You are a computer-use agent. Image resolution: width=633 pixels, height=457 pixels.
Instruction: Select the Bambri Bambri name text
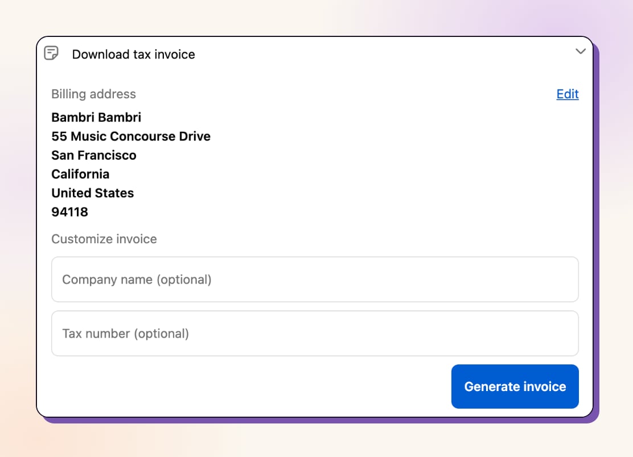96,117
